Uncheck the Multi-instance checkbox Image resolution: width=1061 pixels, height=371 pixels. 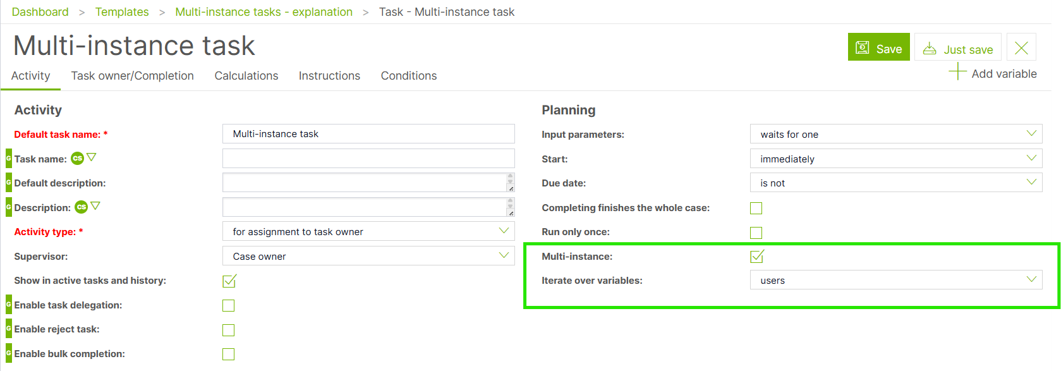click(x=756, y=257)
